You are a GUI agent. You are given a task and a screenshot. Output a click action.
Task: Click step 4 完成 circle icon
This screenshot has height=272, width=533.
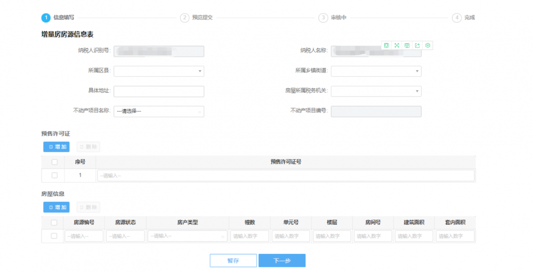456,18
